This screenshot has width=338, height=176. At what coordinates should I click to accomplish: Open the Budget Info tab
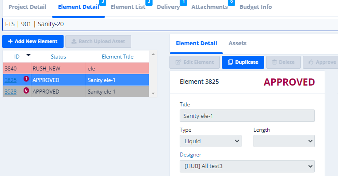click(256, 7)
